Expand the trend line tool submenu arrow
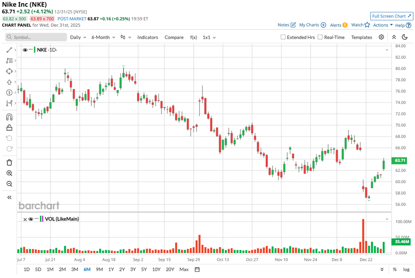Screen dimensions: 415x278 click(x=16, y=50)
